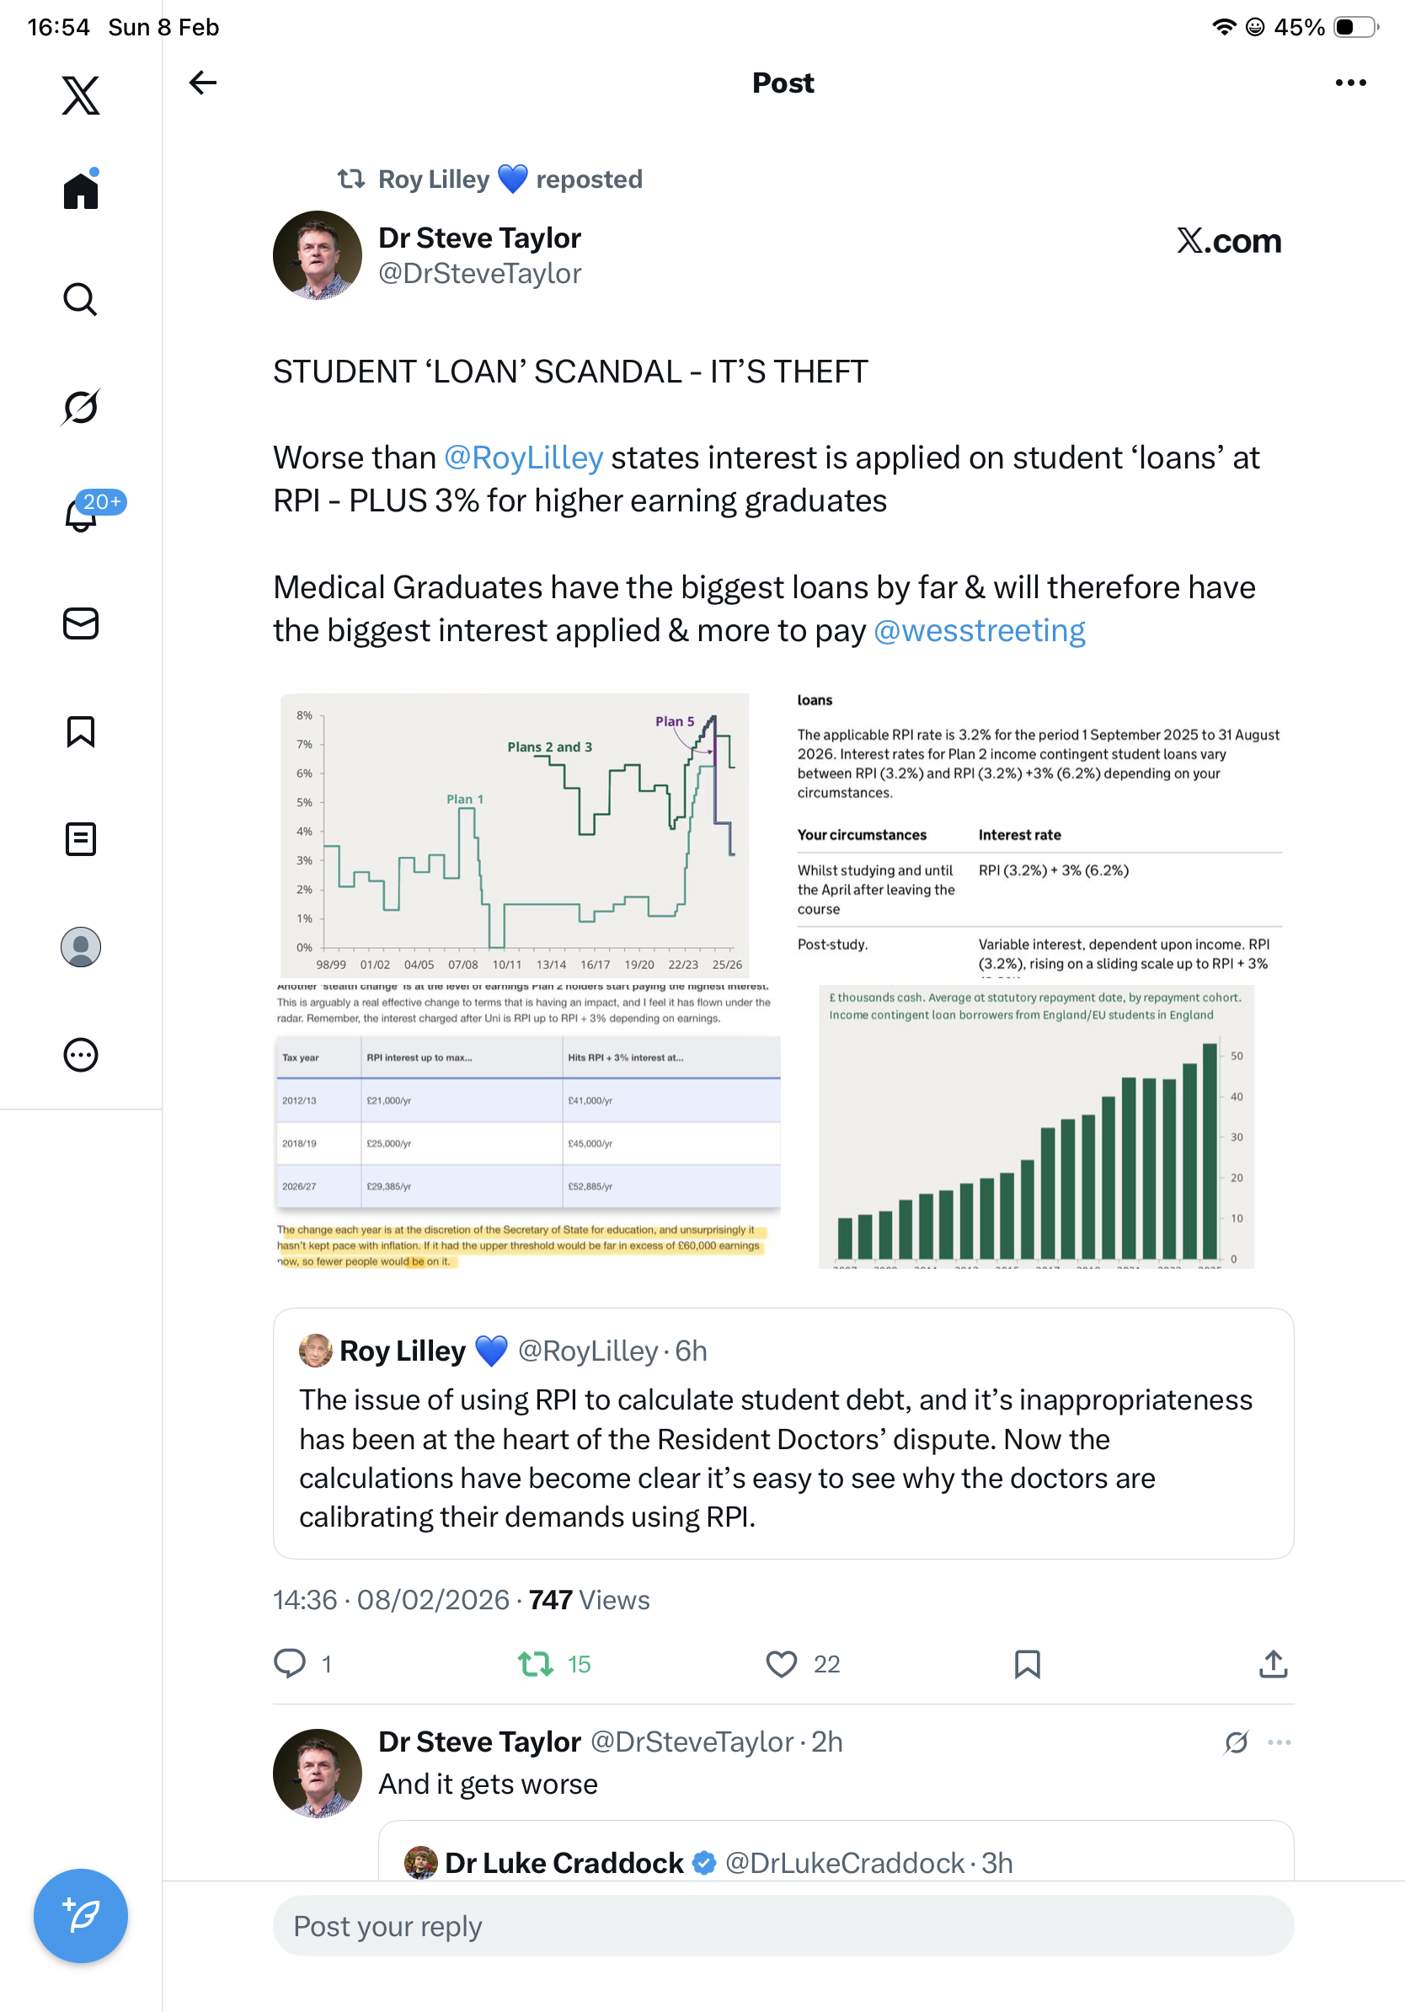Open the post's three-dot options menu
1405x2012 pixels.
[x=1349, y=83]
